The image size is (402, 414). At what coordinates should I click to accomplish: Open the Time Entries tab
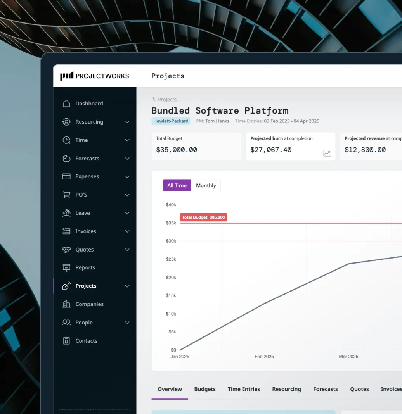point(244,389)
